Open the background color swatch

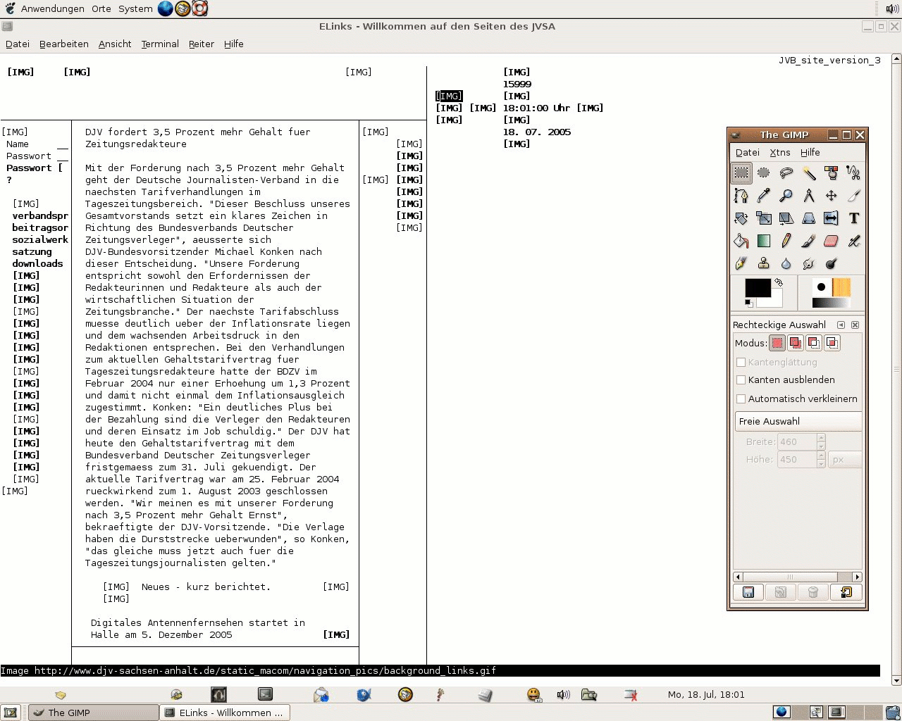(775, 301)
